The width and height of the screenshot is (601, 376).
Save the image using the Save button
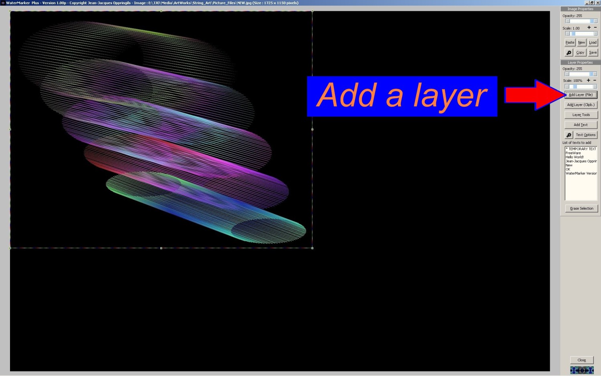point(593,53)
